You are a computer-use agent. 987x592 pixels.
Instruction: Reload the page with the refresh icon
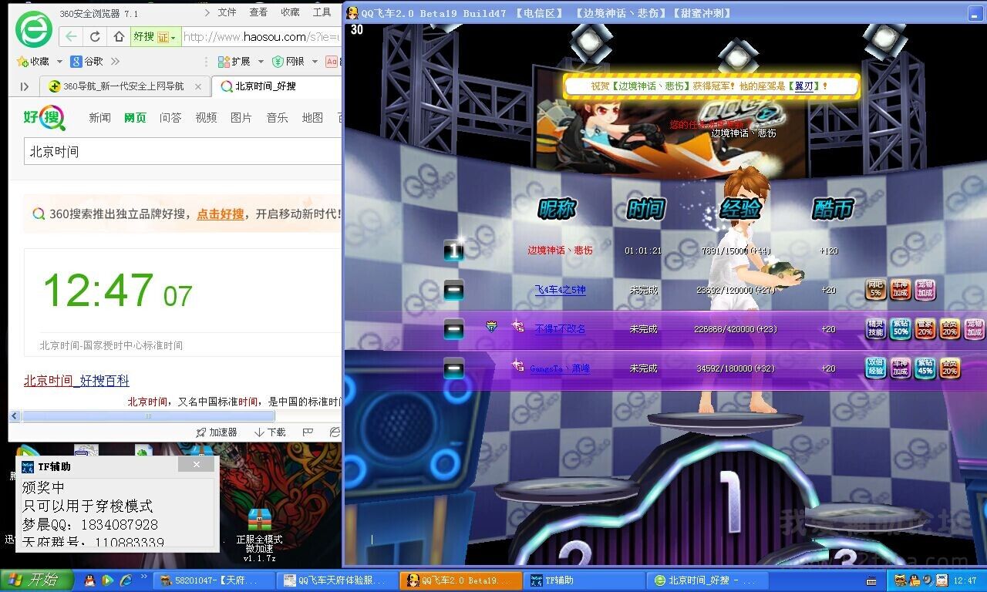click(x=95, y=36)
